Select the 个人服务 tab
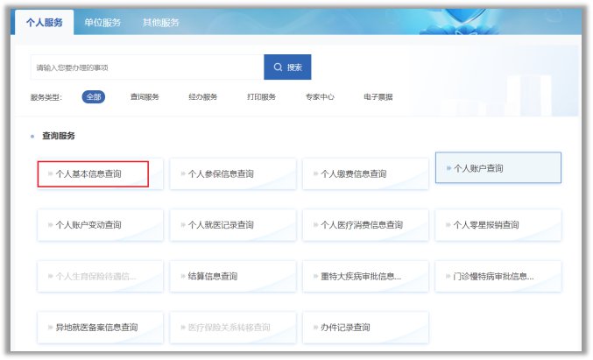593x360 pixels. [x=43, y=23]
